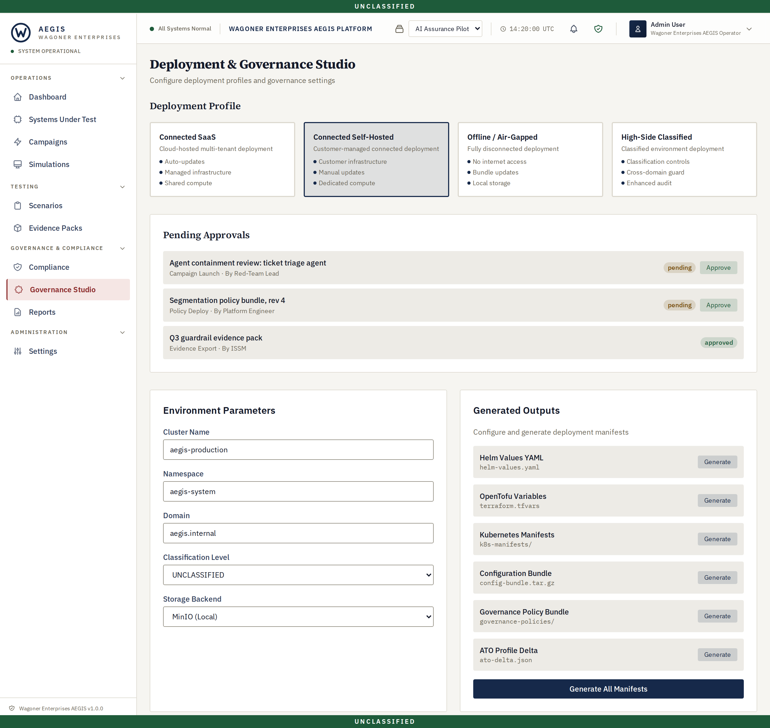
Task: Open Evidence Packs page
Action: coord(68,228)
